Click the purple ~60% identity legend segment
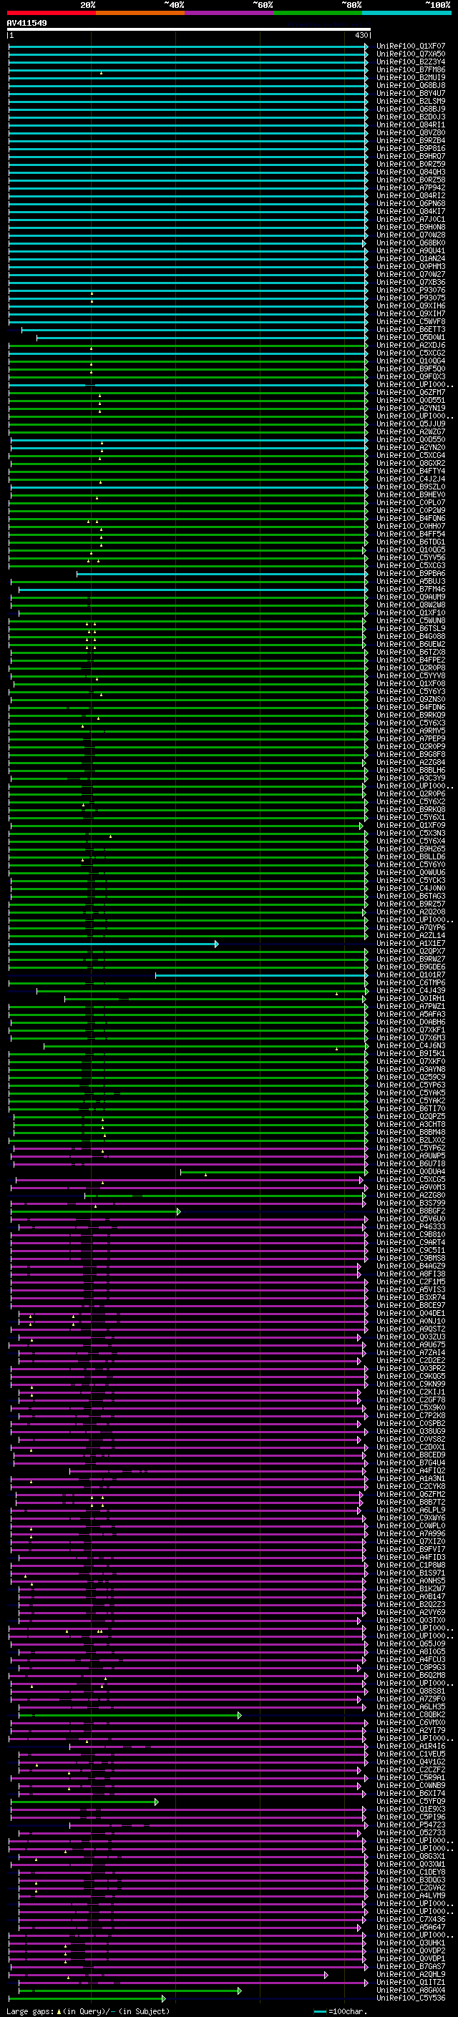 pos(228,13)
